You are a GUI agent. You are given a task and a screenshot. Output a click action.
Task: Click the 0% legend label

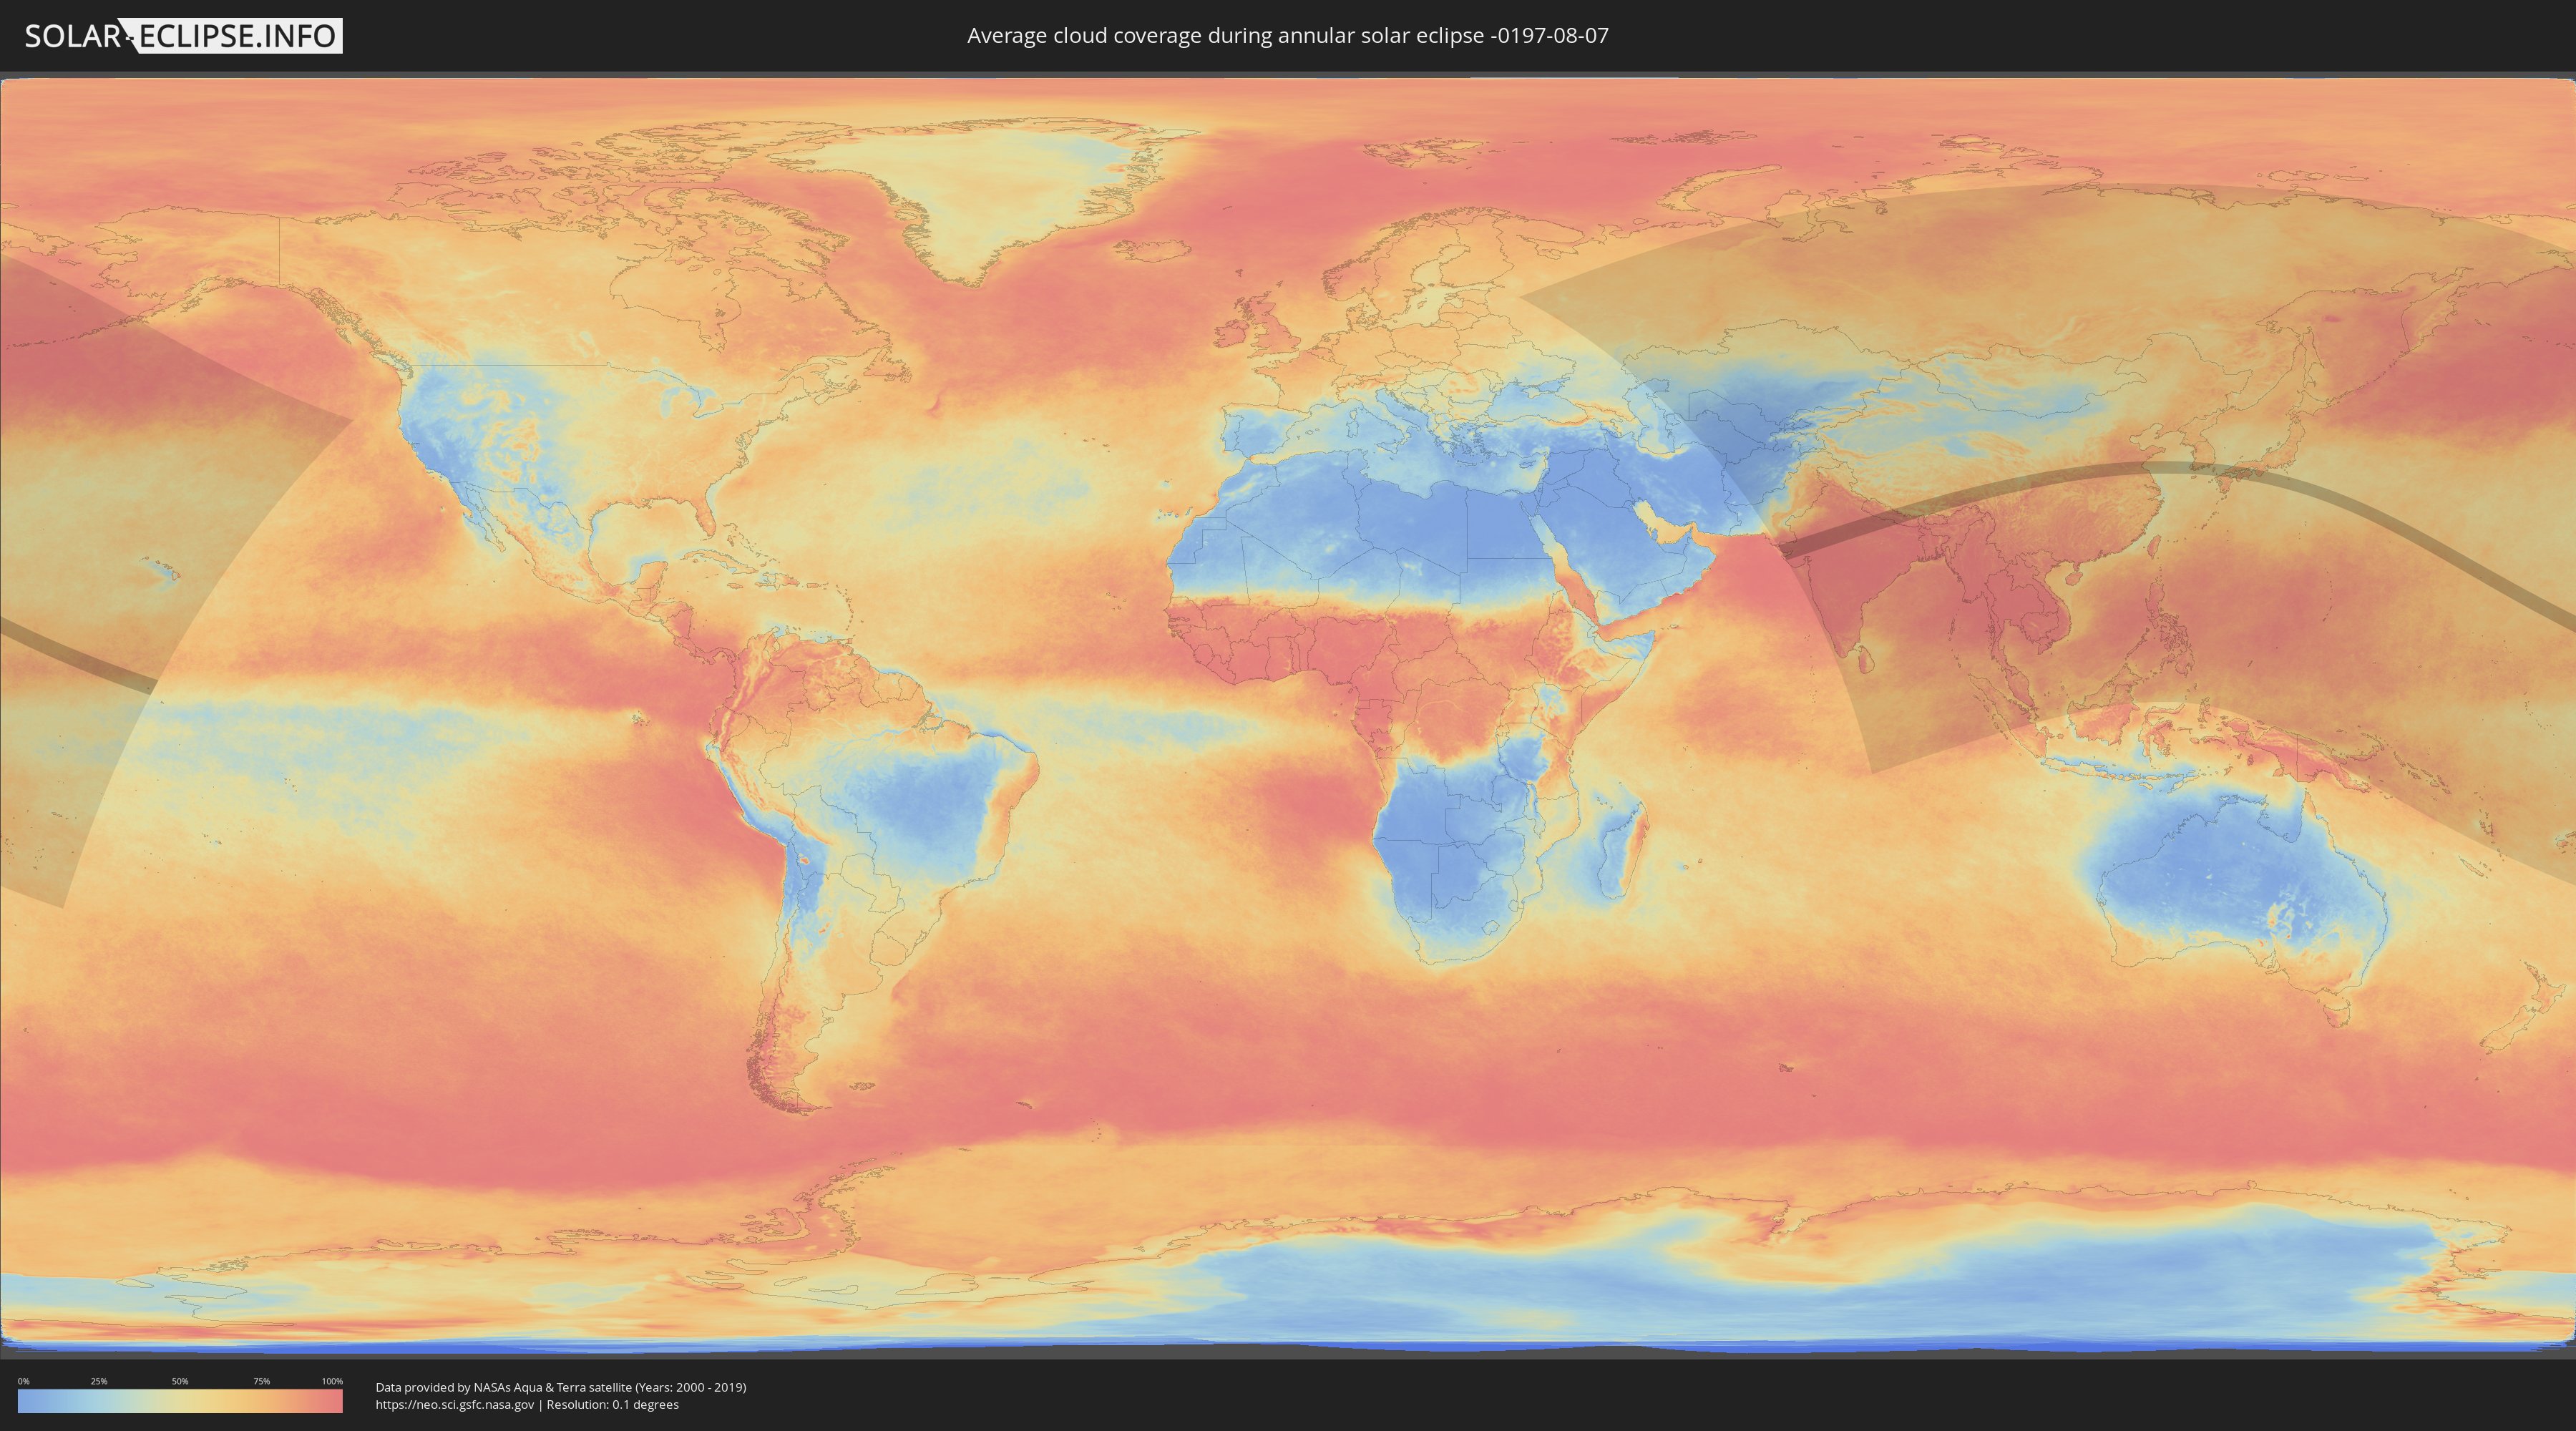pyautogui.click(x=23, y=1381)
